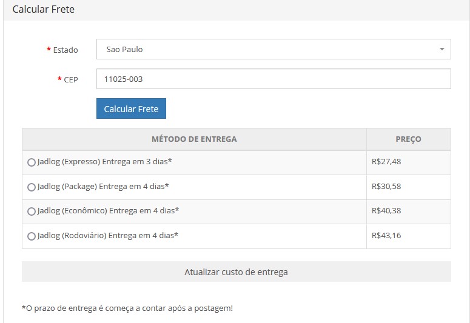The width and height of the screenshot is (470, 323).
Task: Select Jadlog (Econômico) delivery radio button
Action: click(x=32, y=211)
